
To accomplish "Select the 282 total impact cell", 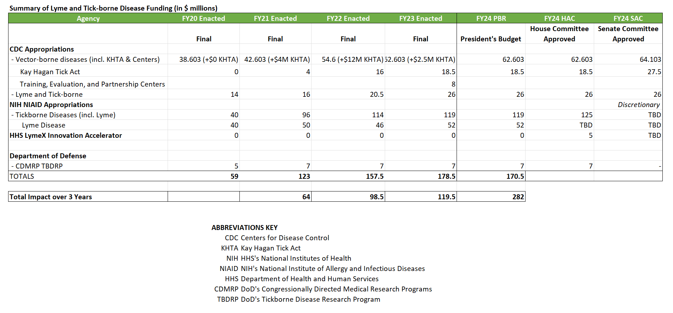I will point(518,197).
